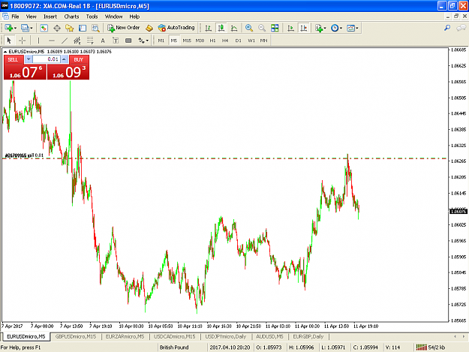
Task: Click the Indicators list icon
Action: click(x=319, y=28)
